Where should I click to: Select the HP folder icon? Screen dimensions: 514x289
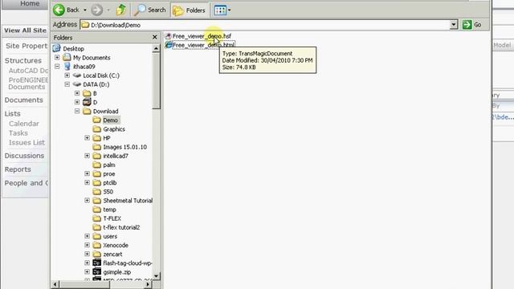96,138
